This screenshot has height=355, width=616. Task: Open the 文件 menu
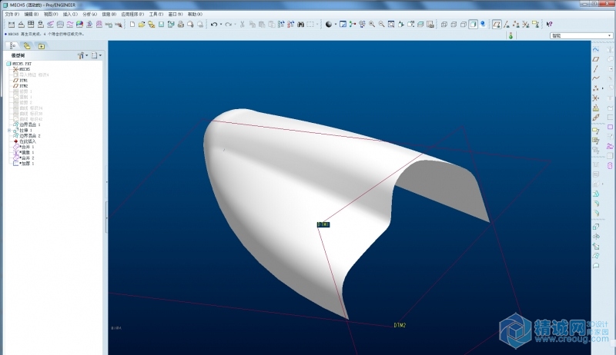point(12,14)
